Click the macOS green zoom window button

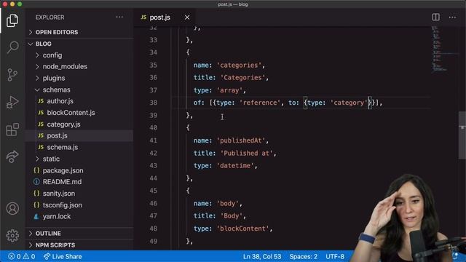[20, 4]
